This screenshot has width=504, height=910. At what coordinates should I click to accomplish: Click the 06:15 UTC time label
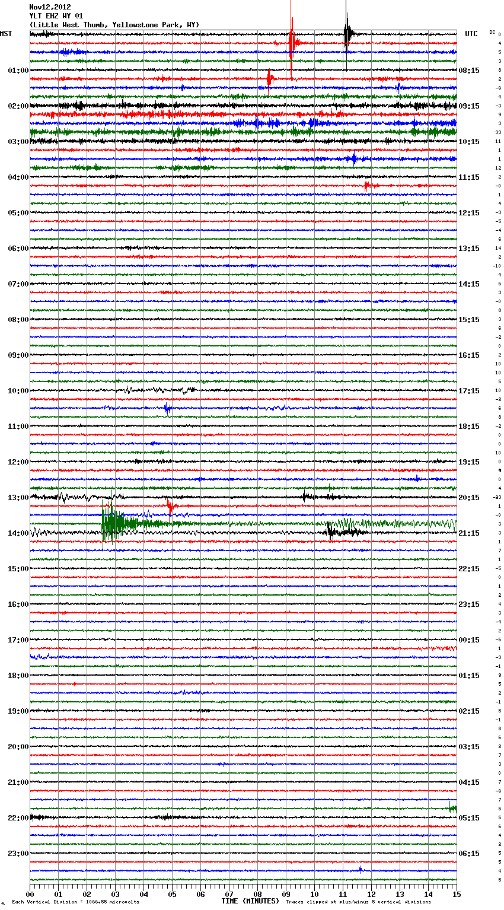pos(469,854)
